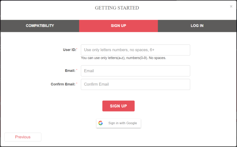
Task: Select the Confirm Email input field
Action: click(x=135, y=84)
